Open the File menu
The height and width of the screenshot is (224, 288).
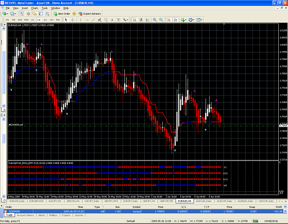pyautogui.click(x=8, y=8)
